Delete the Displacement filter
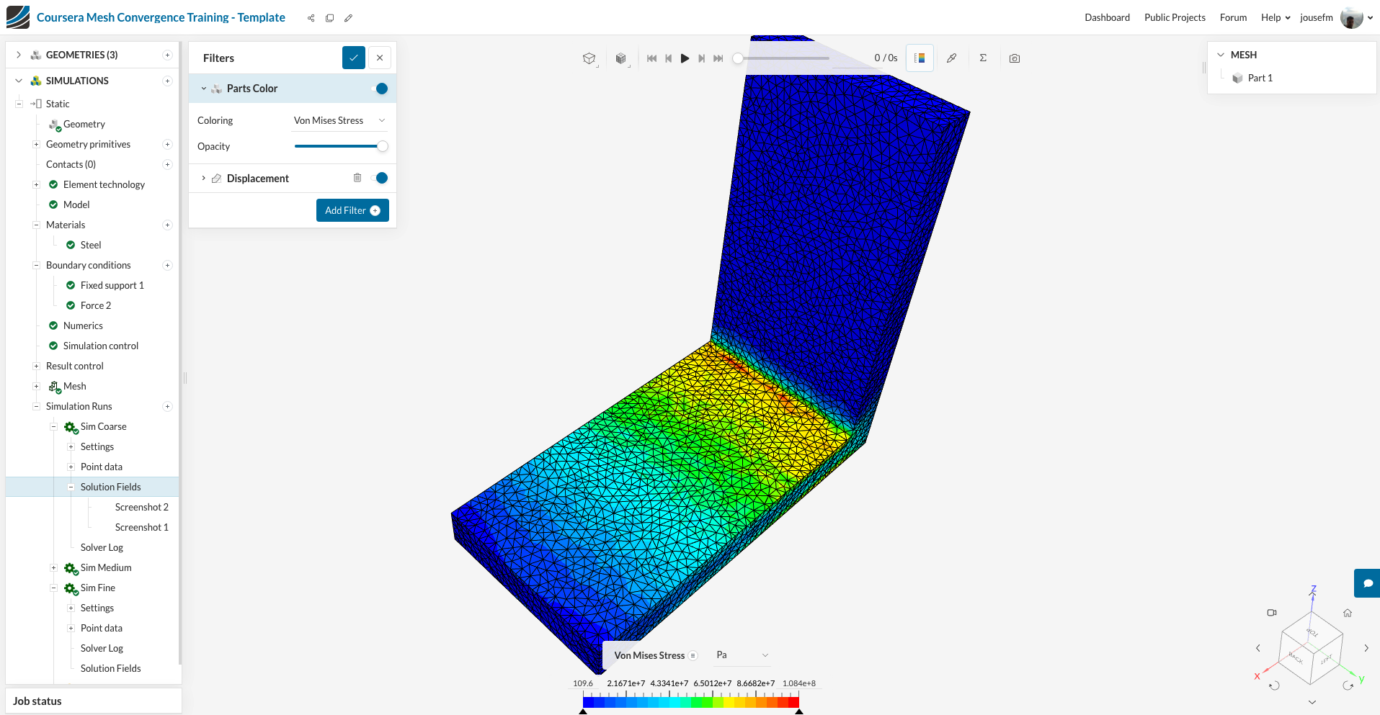Image resolution: width=1380 pixels, height=715 pixels. pos(357,178)
